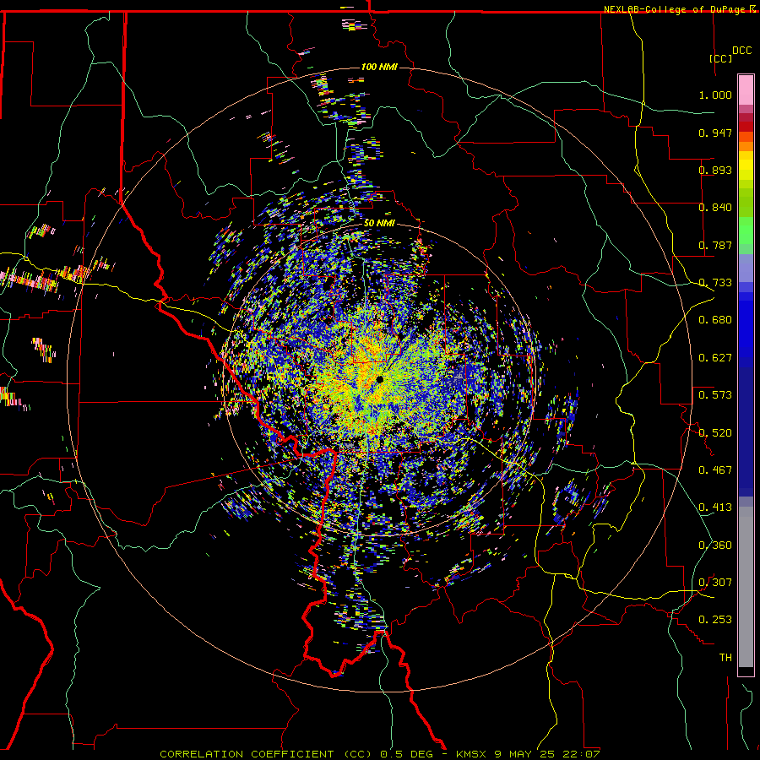Click the 0.307 scale value
Image resolution: width=760 pixels, height=760 pixels.
click(715, 583)
